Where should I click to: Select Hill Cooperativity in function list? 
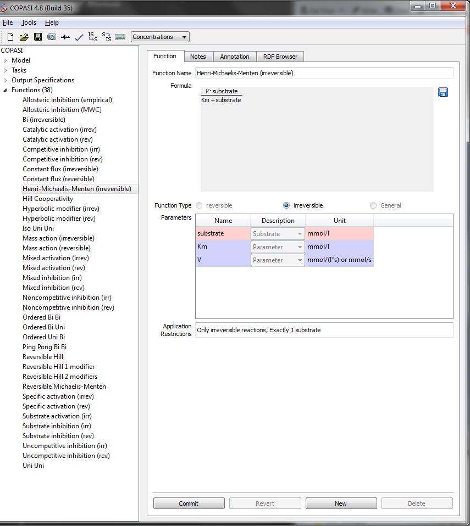point(48,199)
